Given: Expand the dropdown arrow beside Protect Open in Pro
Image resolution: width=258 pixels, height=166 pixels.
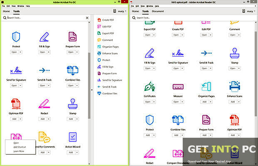Looking at the screenshot, I should pos(20,52).
